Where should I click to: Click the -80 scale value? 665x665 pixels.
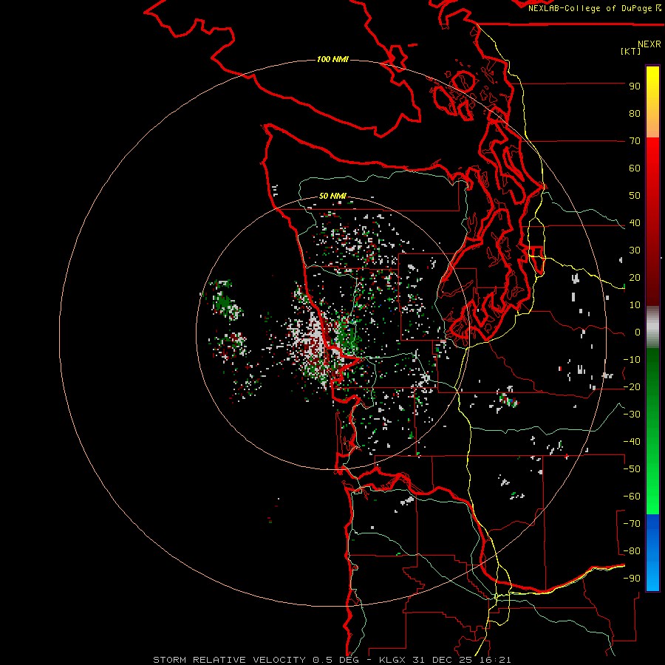click(x=632, y=551)
